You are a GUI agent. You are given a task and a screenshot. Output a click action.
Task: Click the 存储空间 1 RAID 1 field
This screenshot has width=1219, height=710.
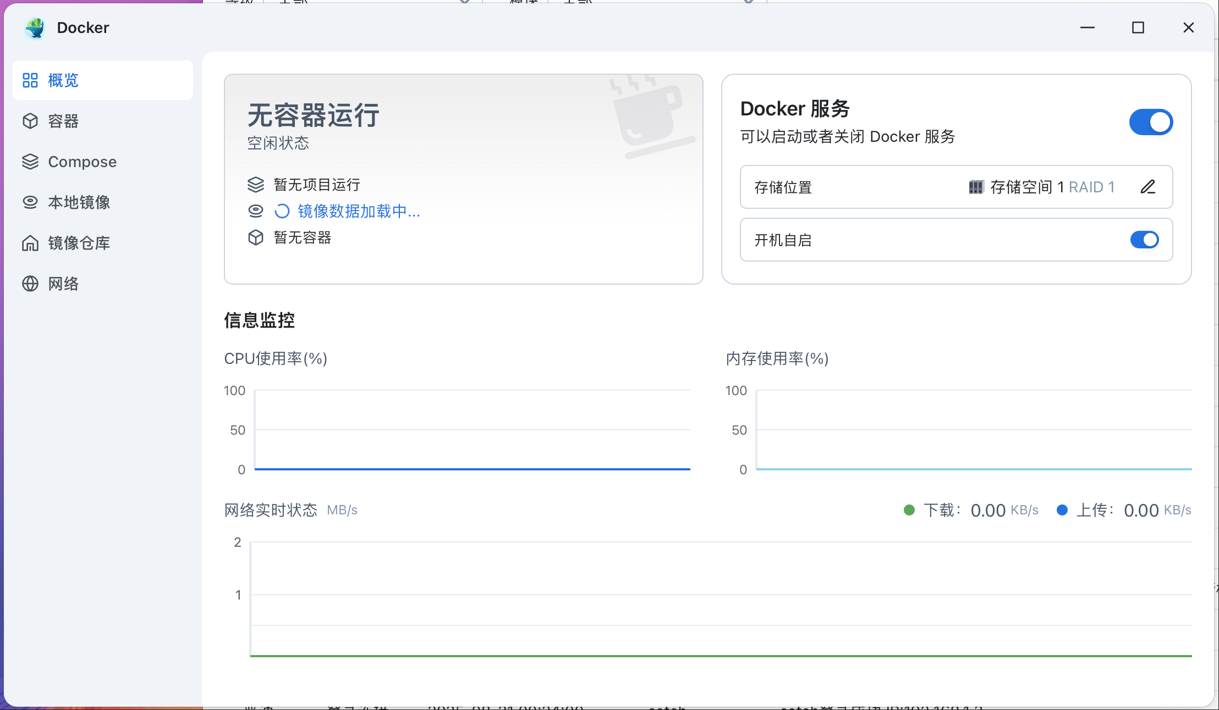click(x=1052, y=187)
